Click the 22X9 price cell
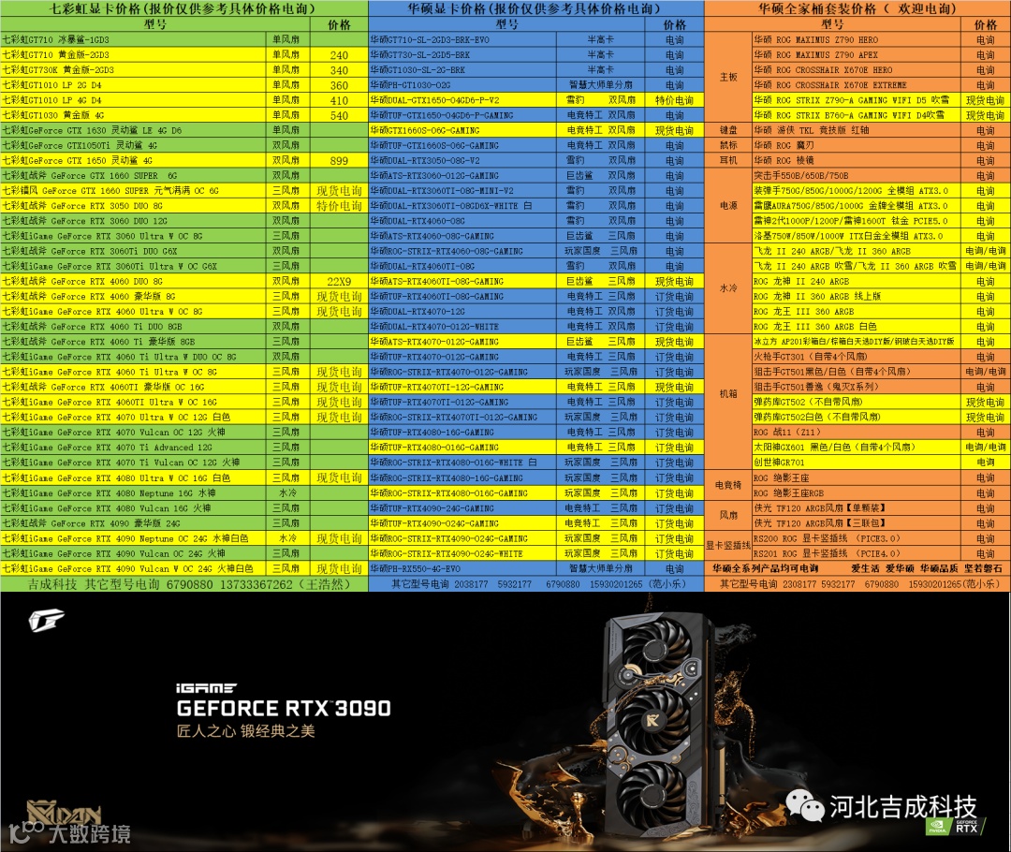1011x852 pixels. coord(339,281)
